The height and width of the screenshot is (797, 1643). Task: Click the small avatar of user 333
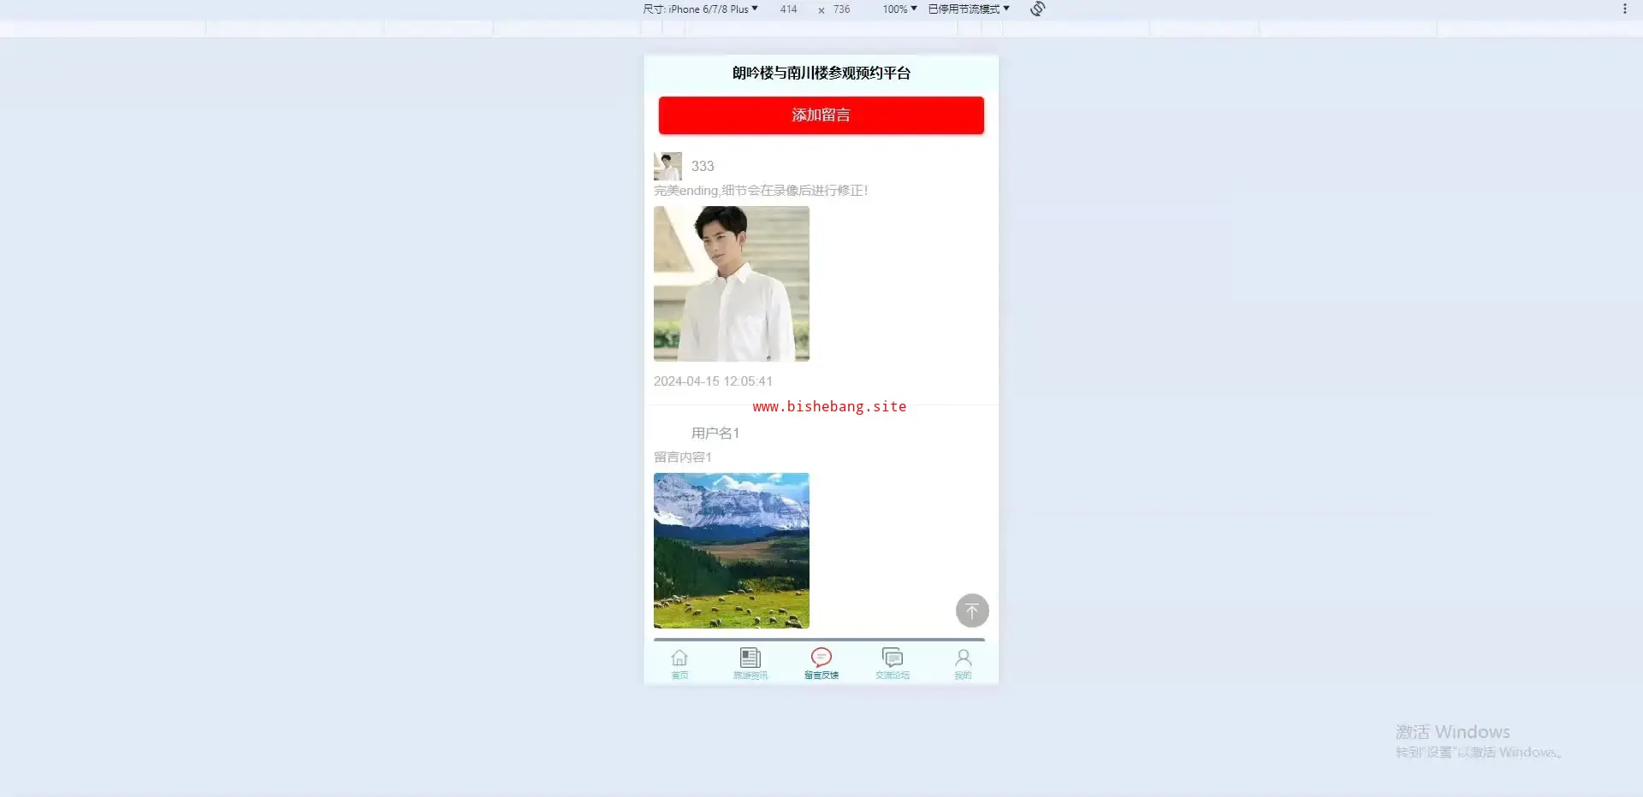[667, 166]
